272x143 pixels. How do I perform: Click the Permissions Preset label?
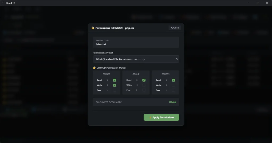103,53
